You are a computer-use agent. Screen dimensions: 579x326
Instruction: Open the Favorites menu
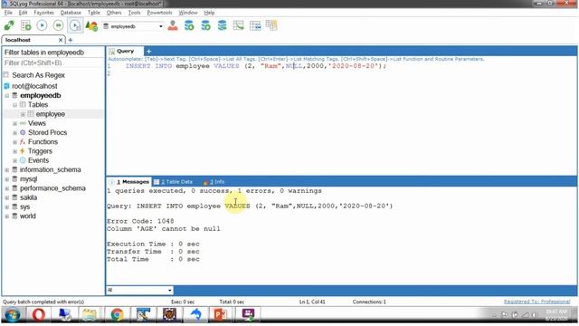click(44, 13)
